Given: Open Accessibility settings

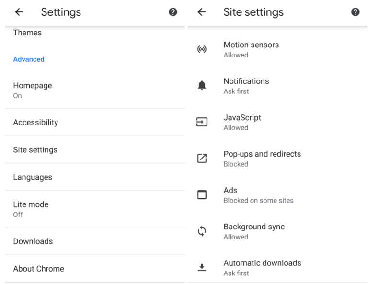Looking at the screenshot, I should pos(35,123).
